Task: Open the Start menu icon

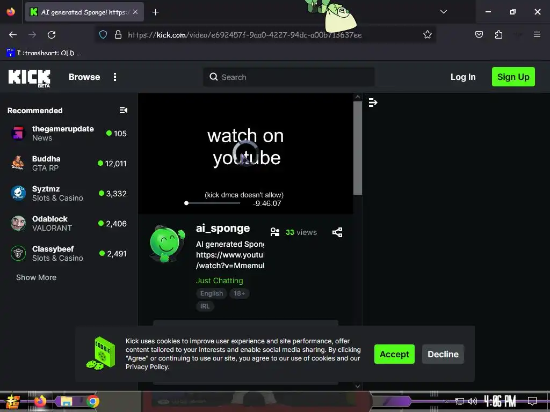Action: point(12,401)
